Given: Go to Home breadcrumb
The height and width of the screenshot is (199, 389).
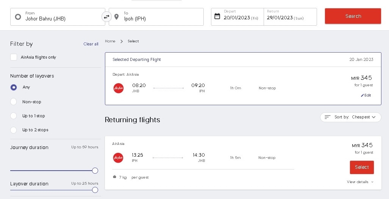Looking at the screenshot, I should click(x=110, y=41).
